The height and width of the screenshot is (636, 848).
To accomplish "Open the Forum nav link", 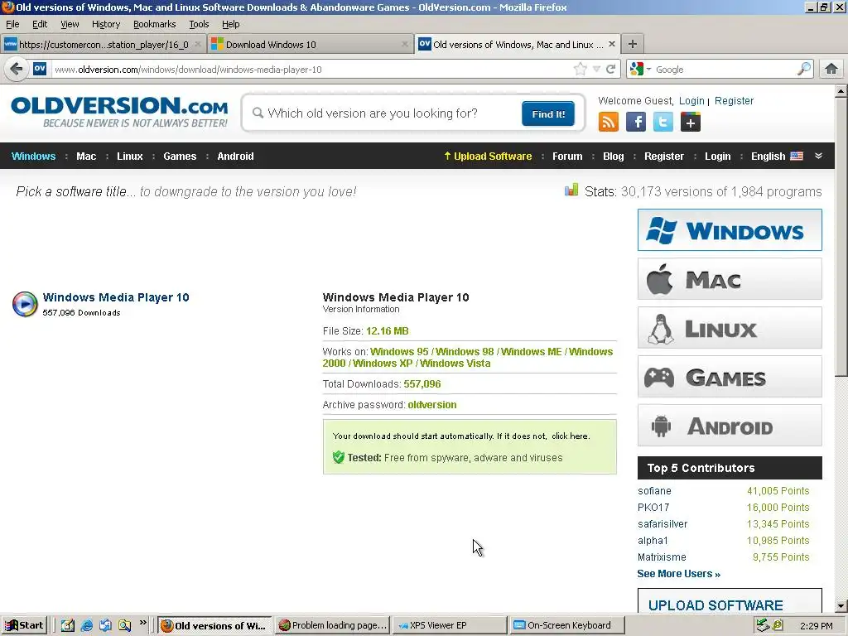I will (567, 157).
